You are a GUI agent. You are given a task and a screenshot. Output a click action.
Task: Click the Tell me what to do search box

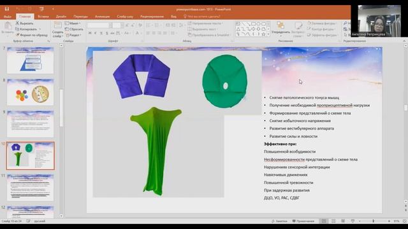click(202, 17)
